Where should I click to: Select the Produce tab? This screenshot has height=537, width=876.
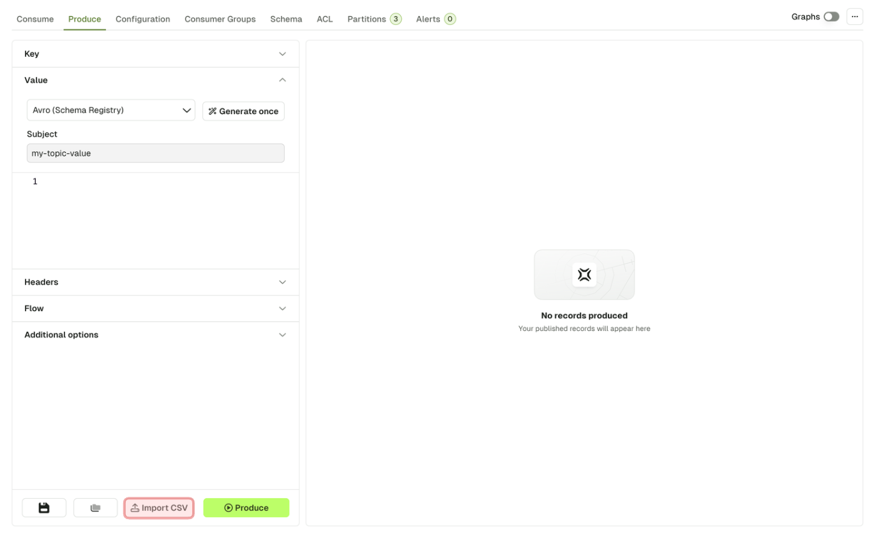tap(84, 19)
